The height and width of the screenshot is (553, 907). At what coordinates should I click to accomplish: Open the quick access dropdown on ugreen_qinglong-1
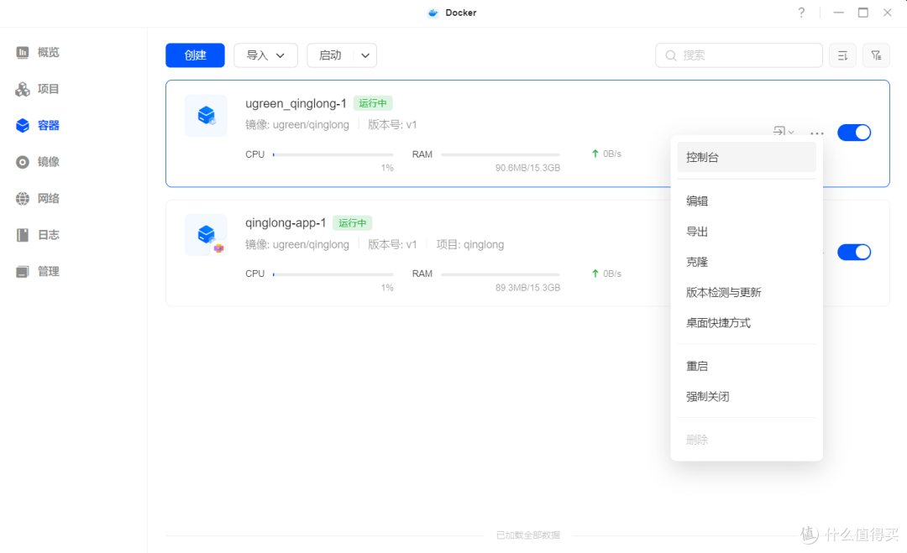(784, 132)
